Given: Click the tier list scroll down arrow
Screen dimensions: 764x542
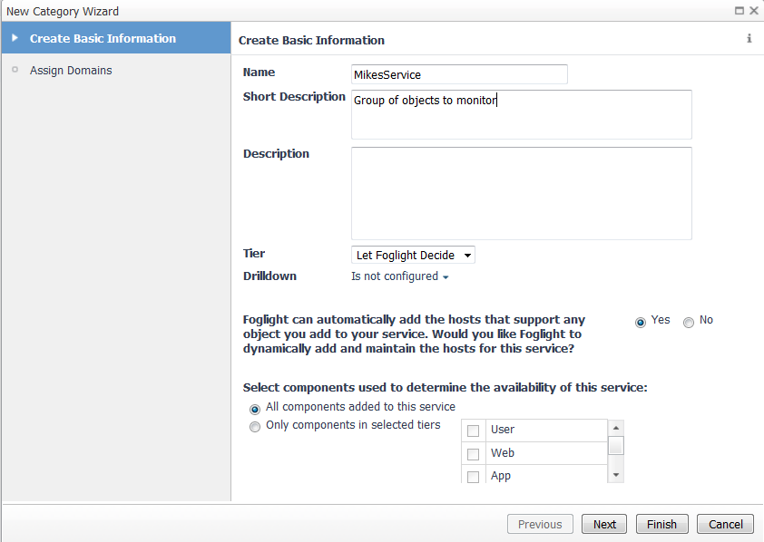Looking at the screenshot, I should click(616, 475).
